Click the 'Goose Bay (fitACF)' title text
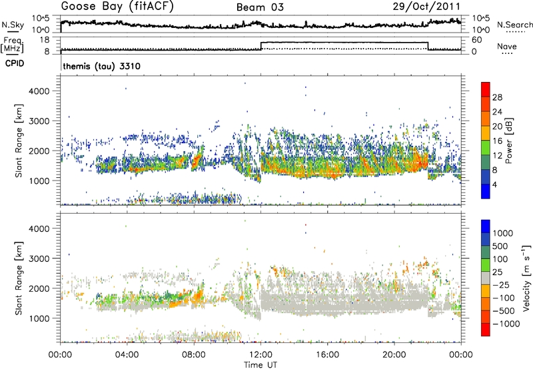The image size is (533, 369). point(117,7)
